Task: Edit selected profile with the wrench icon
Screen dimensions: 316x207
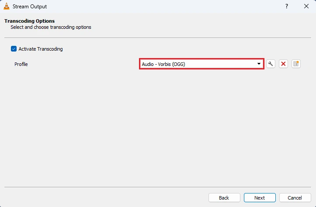Action: pyautogui.click(x=271, y=64)
